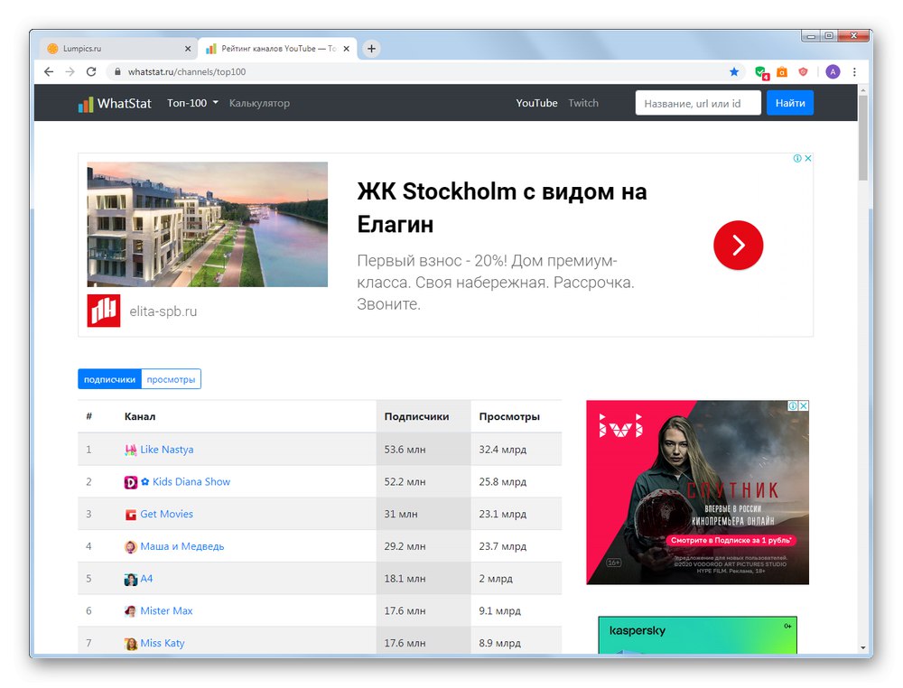903x688 pixels.
Task: Click the padlock site info icon
Action: pos(117,71)
